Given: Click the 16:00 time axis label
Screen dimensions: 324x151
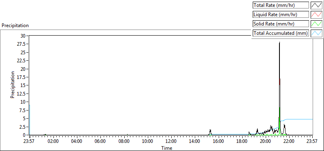Looking at the screenshot, I should [x=218, y=142].
